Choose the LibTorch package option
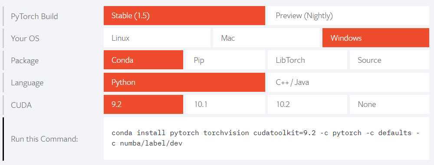 click(308, 60)
